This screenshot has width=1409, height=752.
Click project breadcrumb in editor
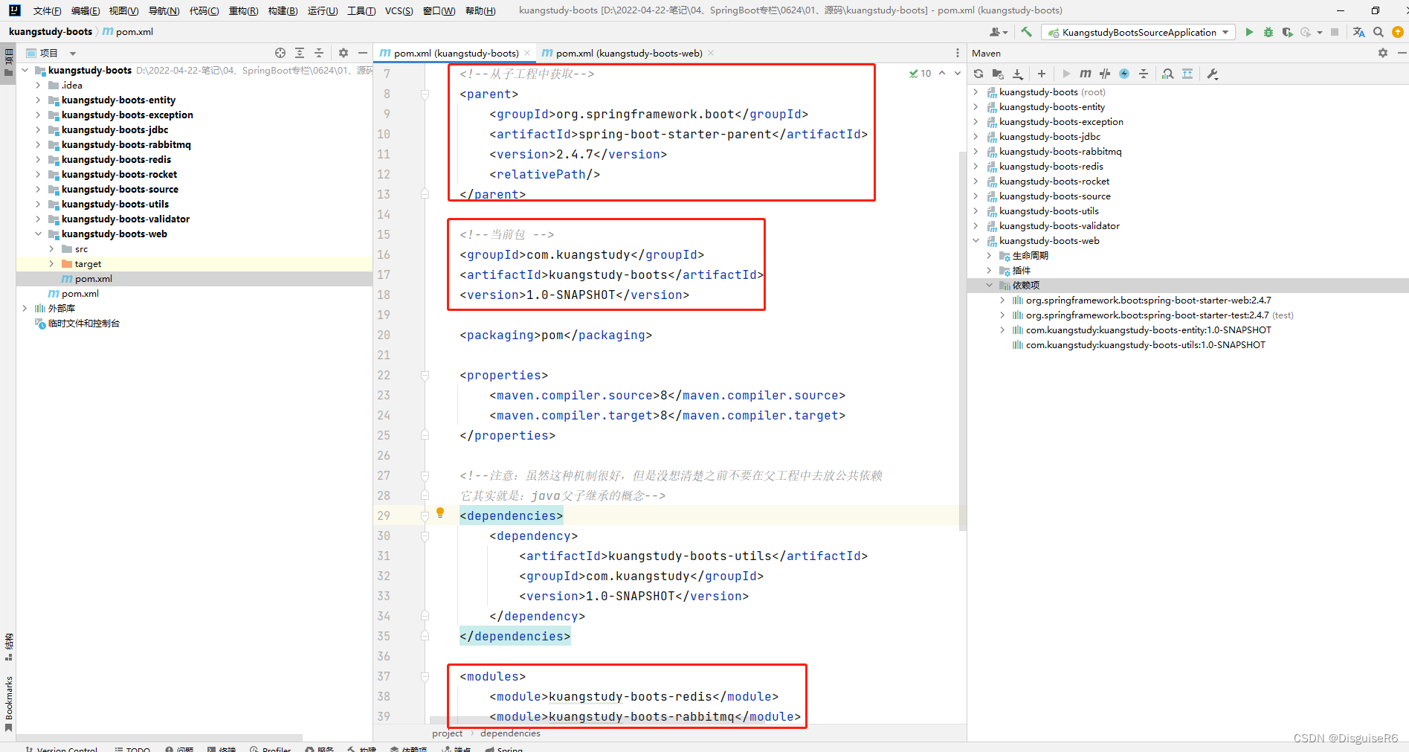pyautogui.click(x=447, y=733)
